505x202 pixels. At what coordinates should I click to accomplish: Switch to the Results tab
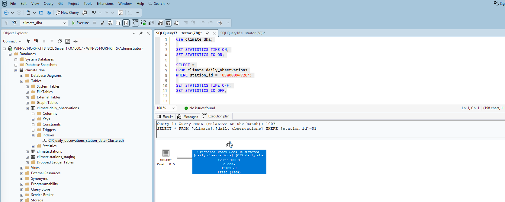point(165,117)
